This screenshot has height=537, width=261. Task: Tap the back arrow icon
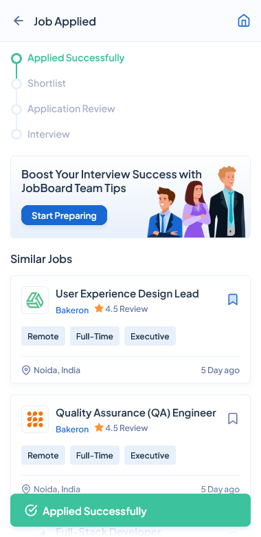point(18,21)
